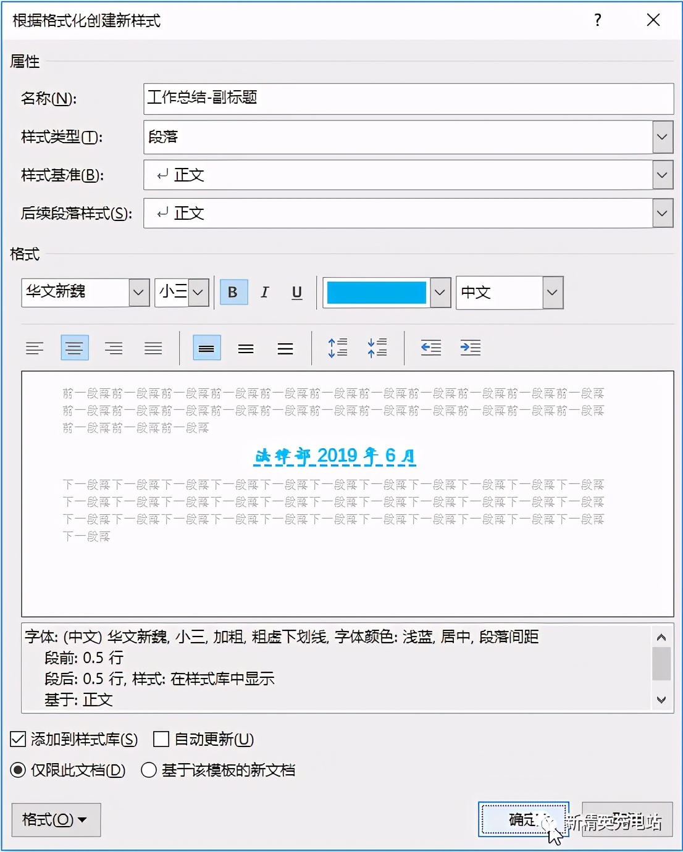Screen dimensions: 683x852
Task: Open 后续段落样式 dropdown arrow
Action: pos(663,214)
